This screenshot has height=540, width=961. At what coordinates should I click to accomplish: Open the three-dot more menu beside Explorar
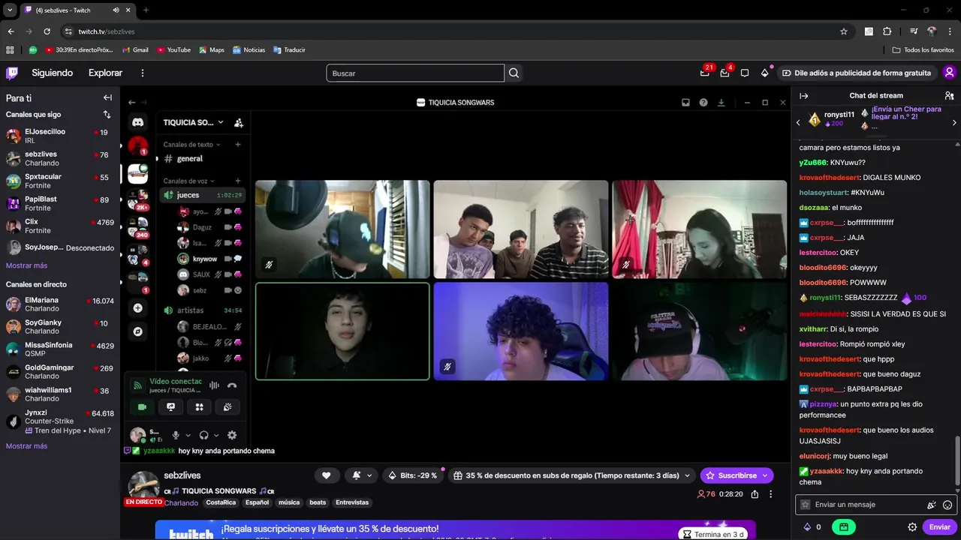143,73
